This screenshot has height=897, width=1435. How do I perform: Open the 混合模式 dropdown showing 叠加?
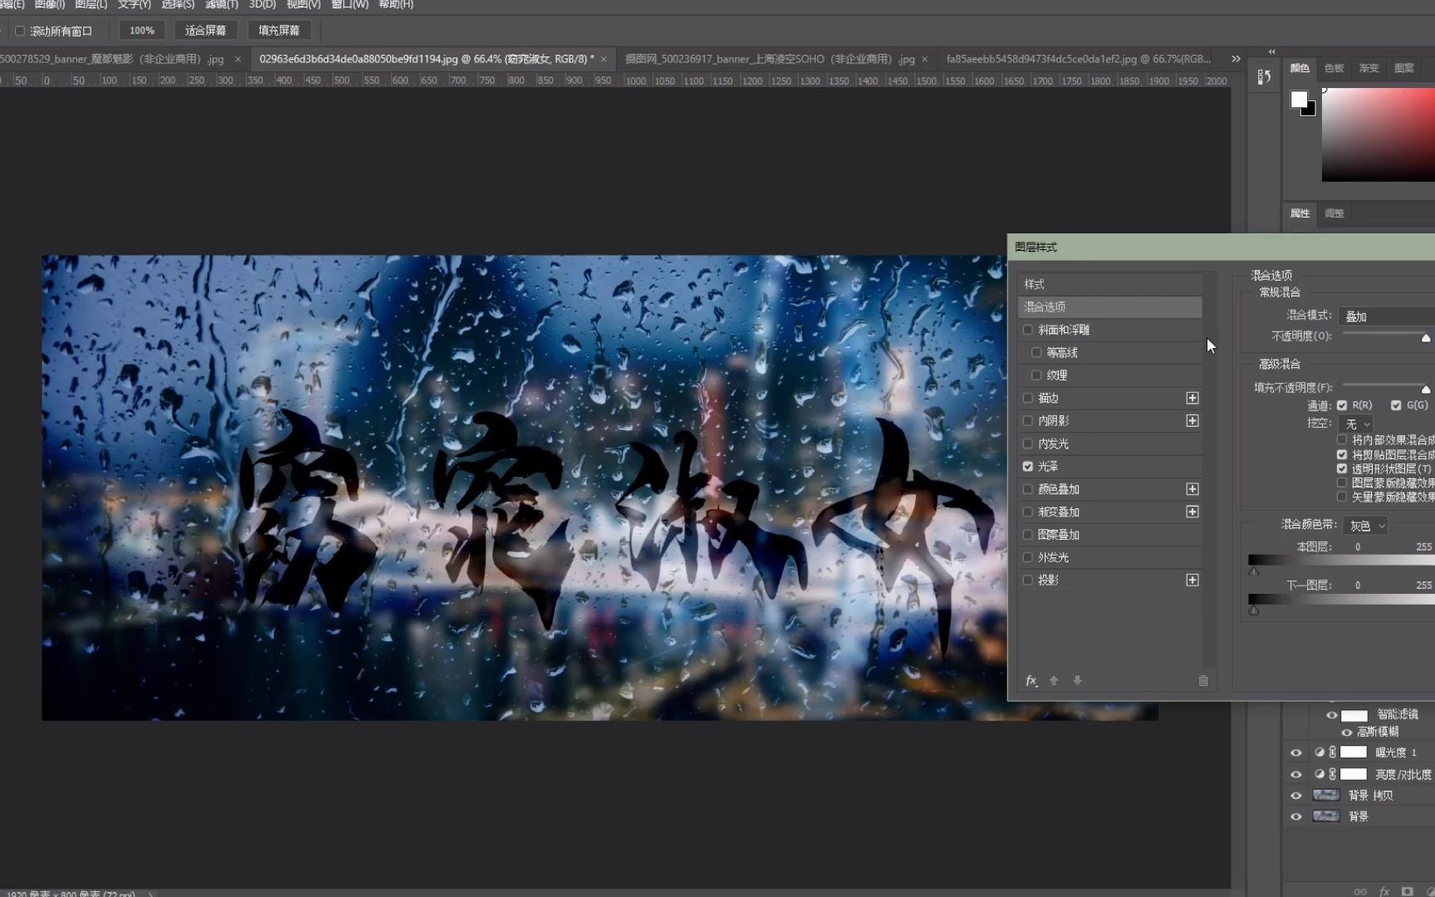tap(1387, 316)
